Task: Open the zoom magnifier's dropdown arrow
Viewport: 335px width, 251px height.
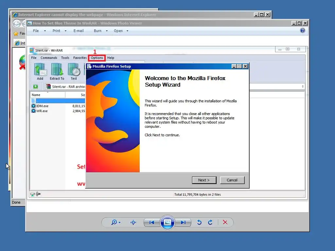Action: coord(120,223)
